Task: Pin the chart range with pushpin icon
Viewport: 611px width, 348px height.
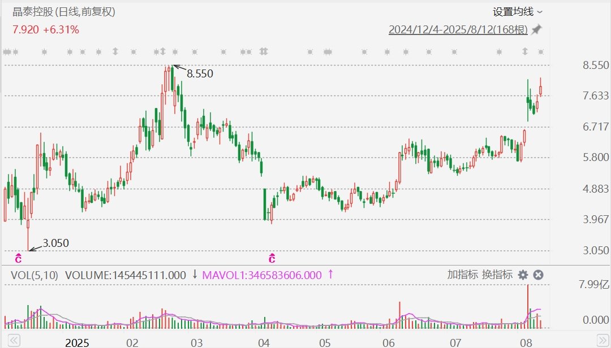Action: pos(536,29)
